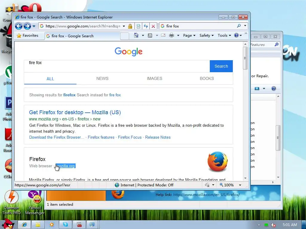Expand the Print options dropdown arrow
The height and width of the screenshot is (229, 306).
[178, 35]
